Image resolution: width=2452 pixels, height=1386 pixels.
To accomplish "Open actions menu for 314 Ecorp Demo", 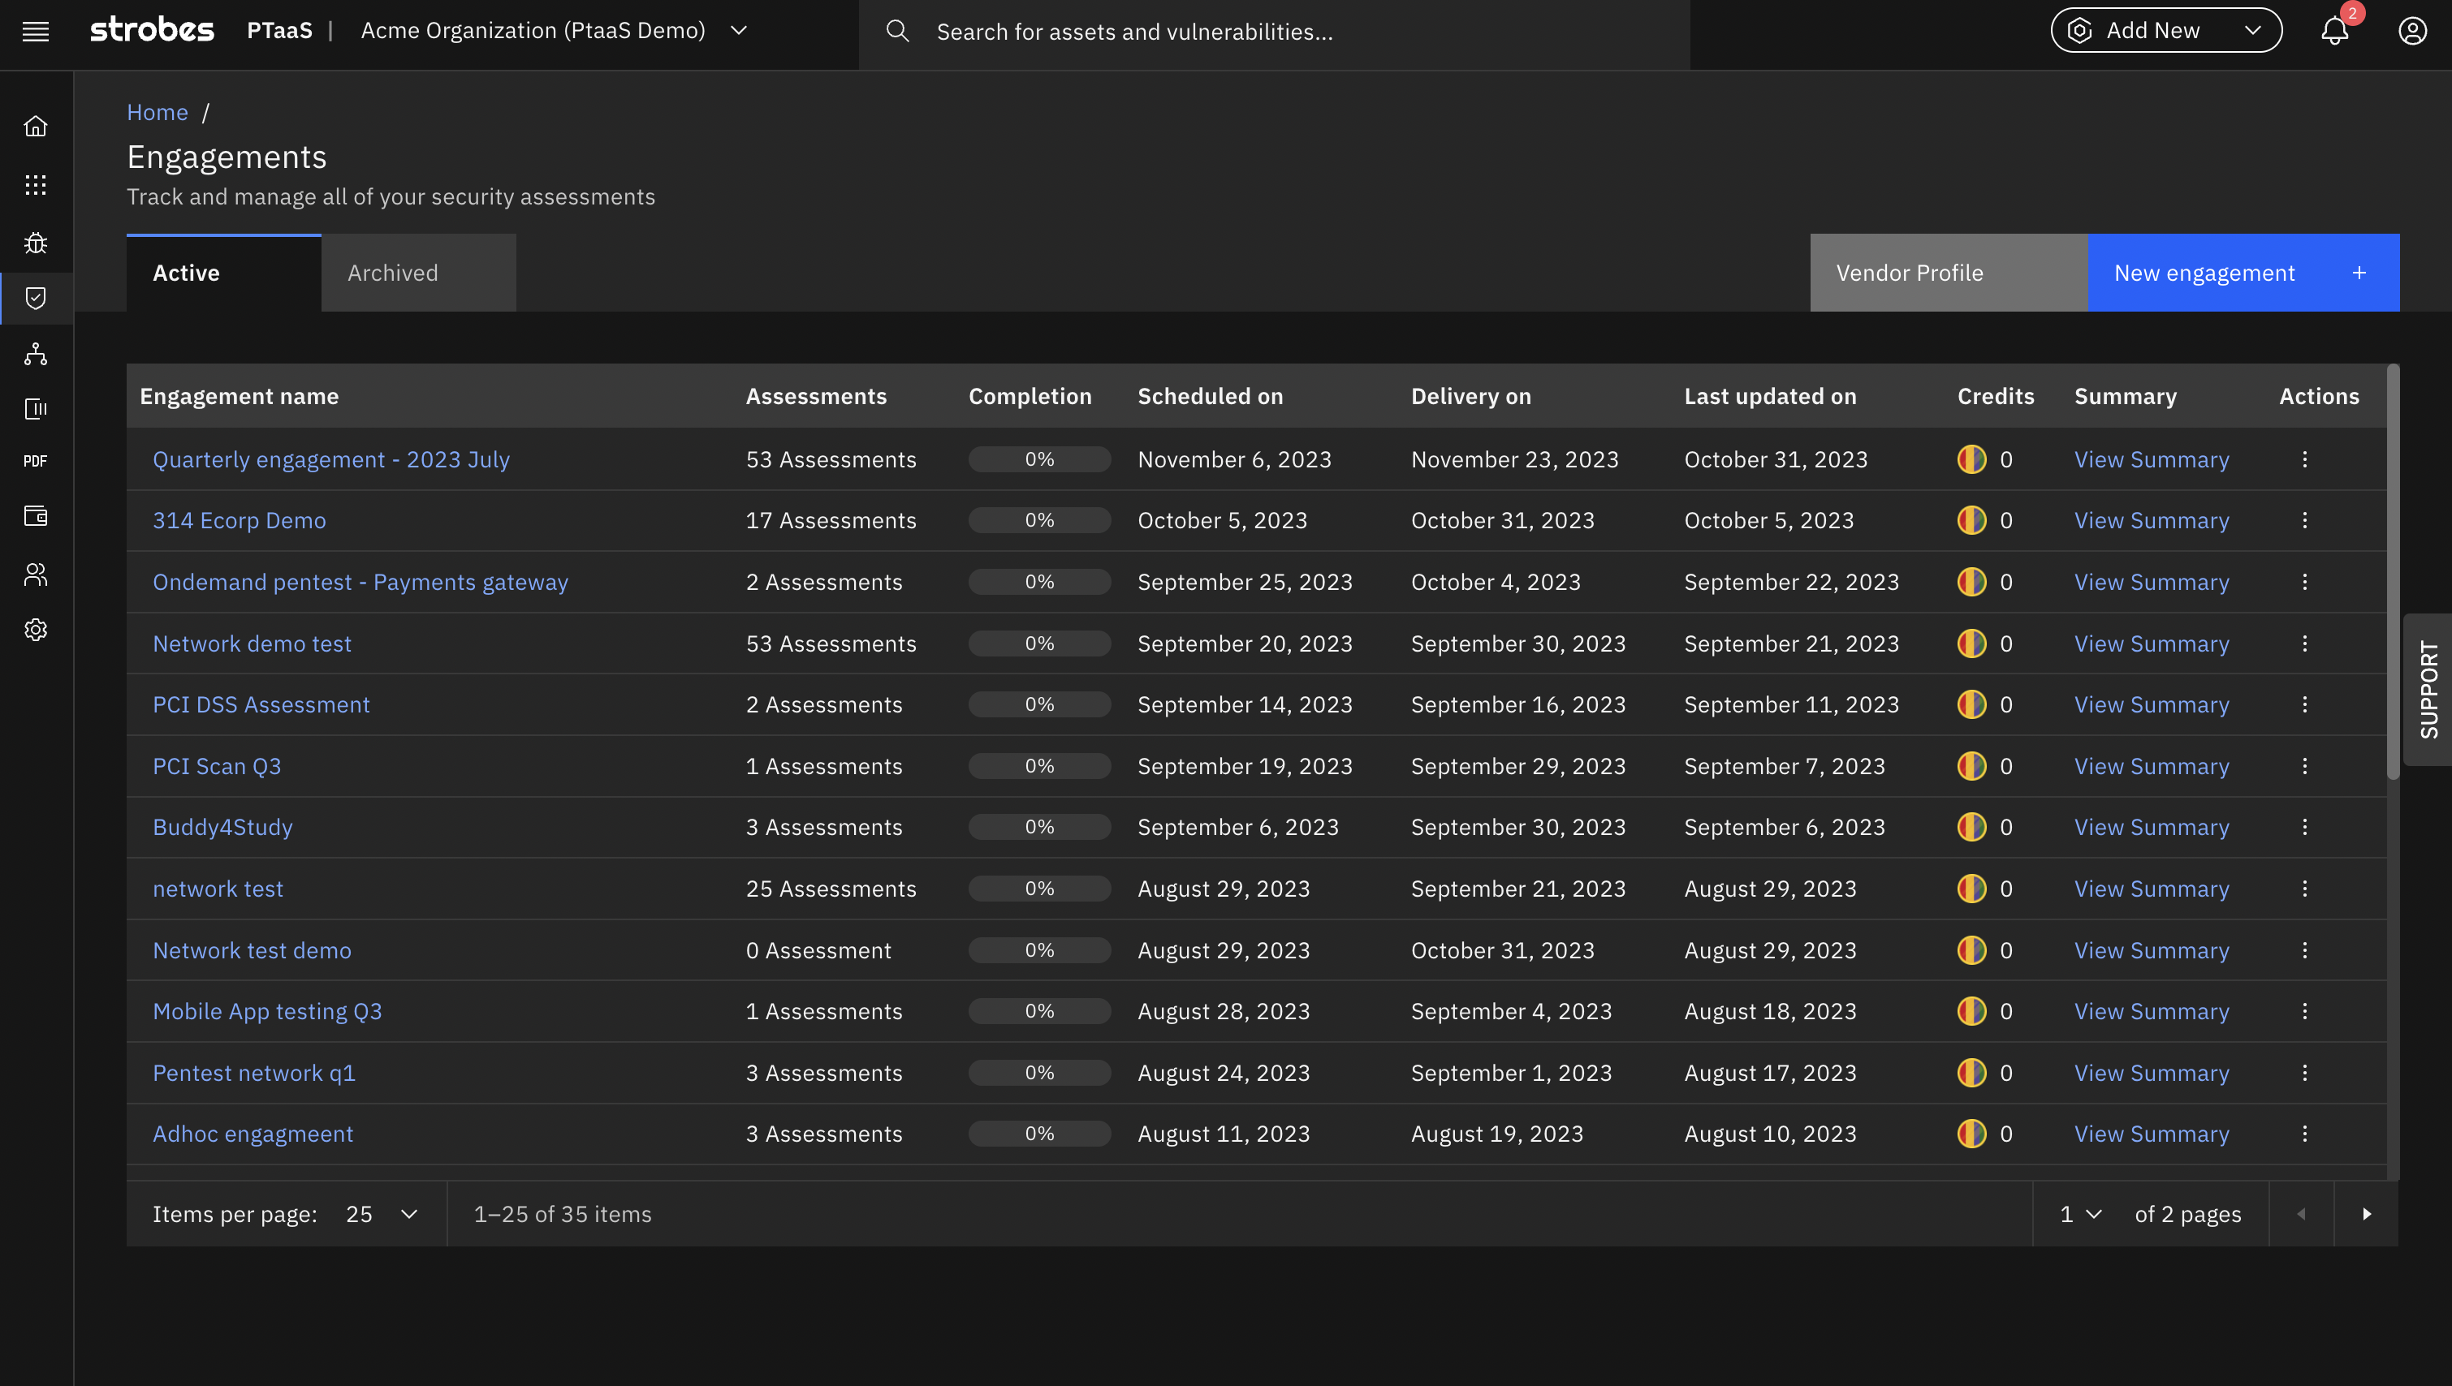I will [x=2304, y=519].
